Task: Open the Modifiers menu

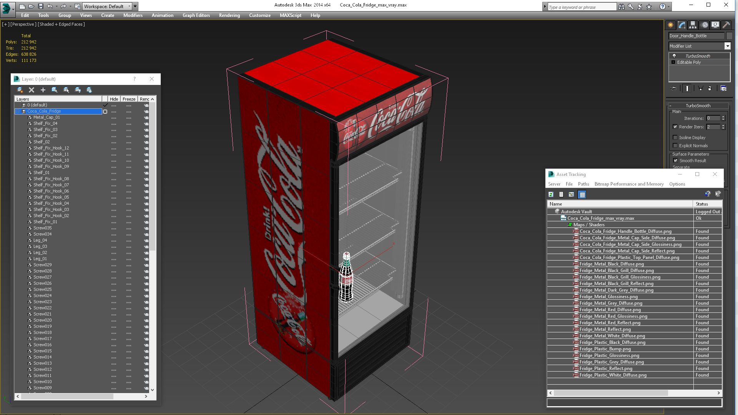Action: (x=133, y=15)
